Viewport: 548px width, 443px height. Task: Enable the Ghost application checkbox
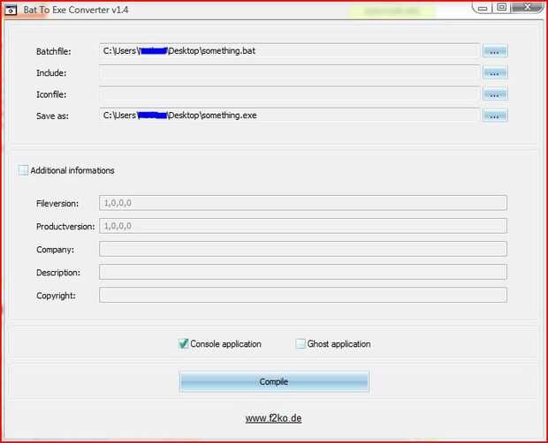click(x=301, y=344)
